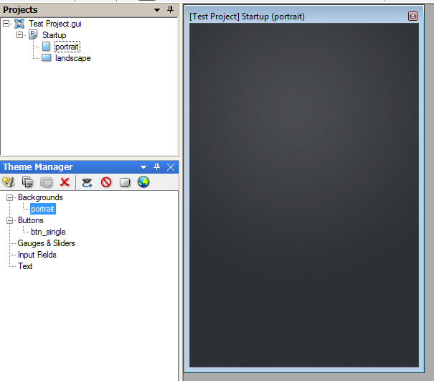Click the new theme palette icon
434x381 pixels.
pyautogui.click(x=9, y=182)
